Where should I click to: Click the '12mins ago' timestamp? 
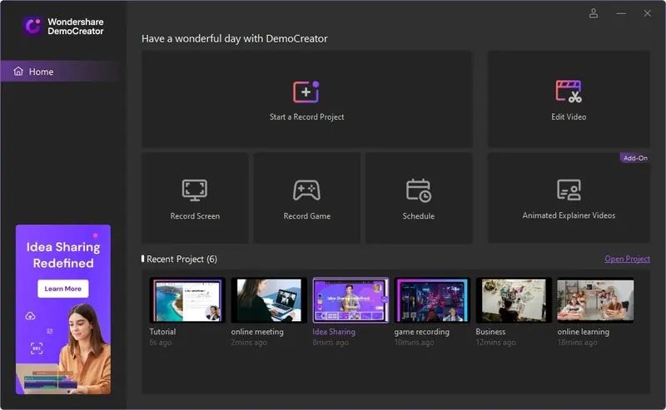tap(495, 342)
